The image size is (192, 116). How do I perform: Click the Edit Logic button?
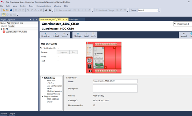(x=78, y=35)
